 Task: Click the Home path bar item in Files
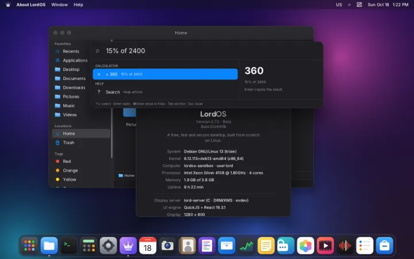(126, 176)
